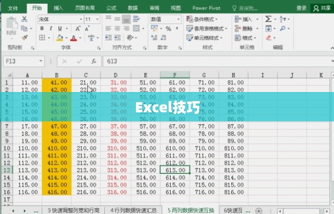Click the select-all corner triangle
This screenshot has width=334, height=214.
[9, 75]
